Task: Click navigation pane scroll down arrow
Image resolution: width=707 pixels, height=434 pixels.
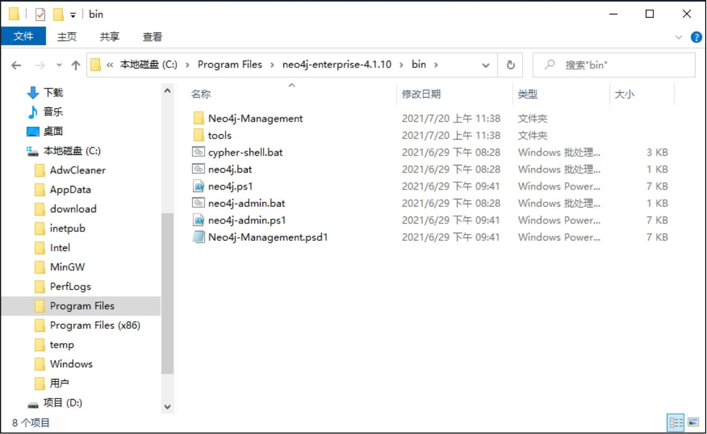Action: point(167,407)
